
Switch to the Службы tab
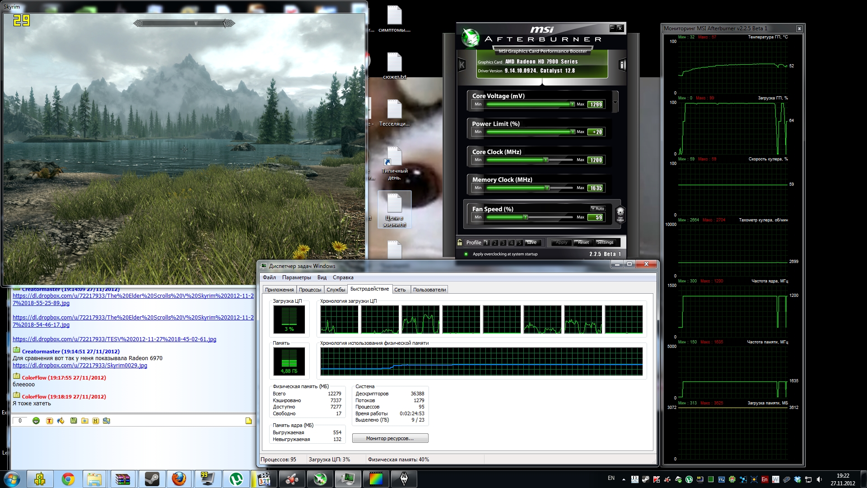click(x=336, y=290)
